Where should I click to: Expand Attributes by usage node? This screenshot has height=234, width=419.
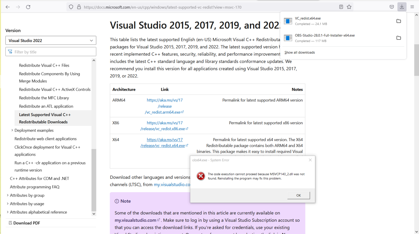click(x=8, y=204)
